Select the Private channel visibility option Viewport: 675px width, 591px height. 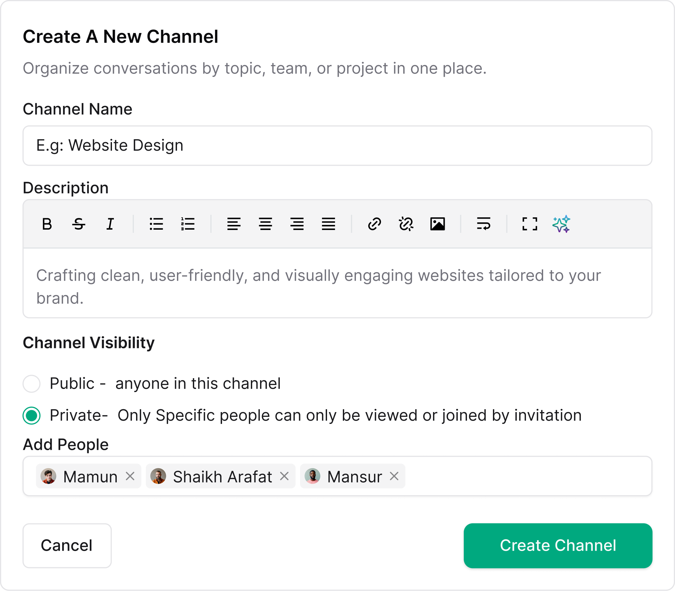pos(31,415)
